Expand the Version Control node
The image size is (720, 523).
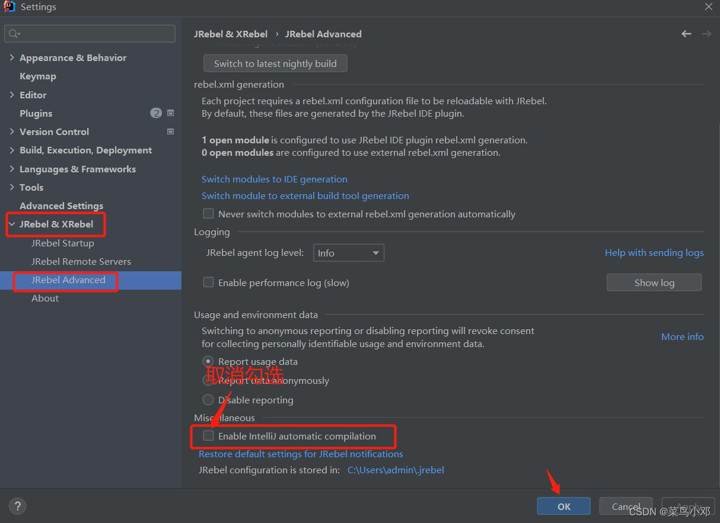point(12,131)
